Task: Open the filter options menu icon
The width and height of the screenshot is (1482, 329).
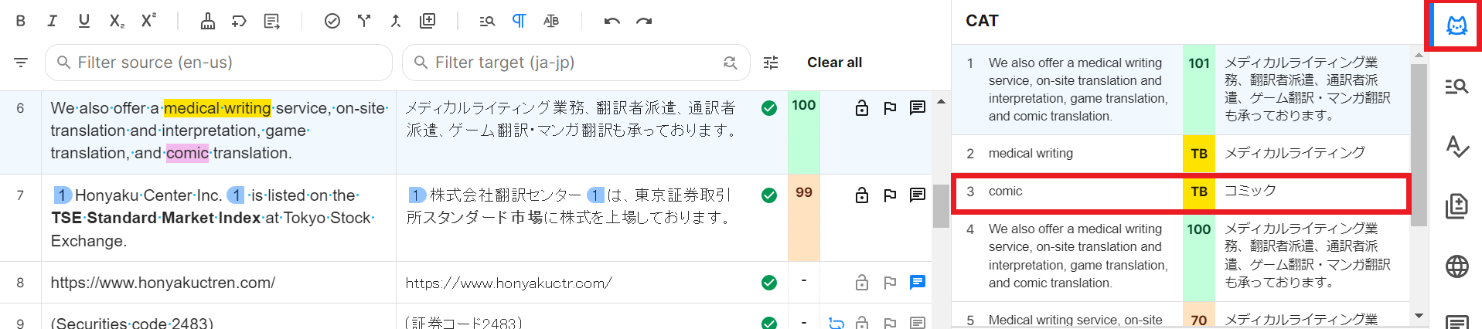Action: coord(21,63)
